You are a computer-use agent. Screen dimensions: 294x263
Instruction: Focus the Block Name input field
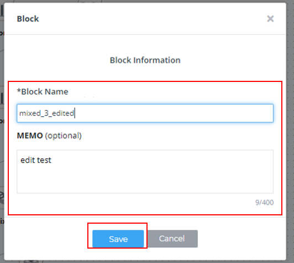[x=145, y=113]
